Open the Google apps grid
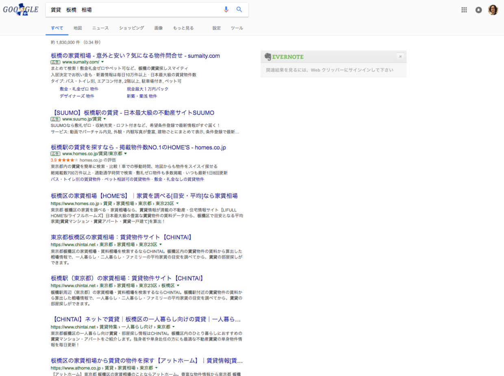The image size is (504, 376). tap(464, 10)
